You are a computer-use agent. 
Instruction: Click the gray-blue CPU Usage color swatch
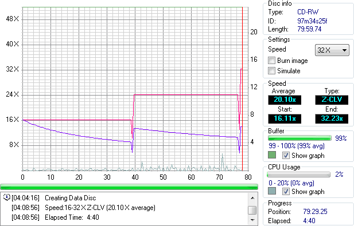272,191
